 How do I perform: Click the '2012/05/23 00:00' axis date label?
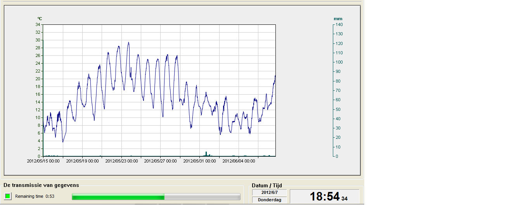click(x=121, y=161)
